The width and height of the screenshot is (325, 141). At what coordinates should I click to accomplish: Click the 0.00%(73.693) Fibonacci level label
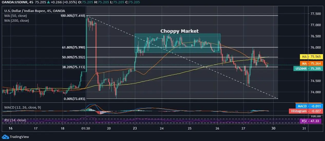pyautogui.click(x=75, y=99)
